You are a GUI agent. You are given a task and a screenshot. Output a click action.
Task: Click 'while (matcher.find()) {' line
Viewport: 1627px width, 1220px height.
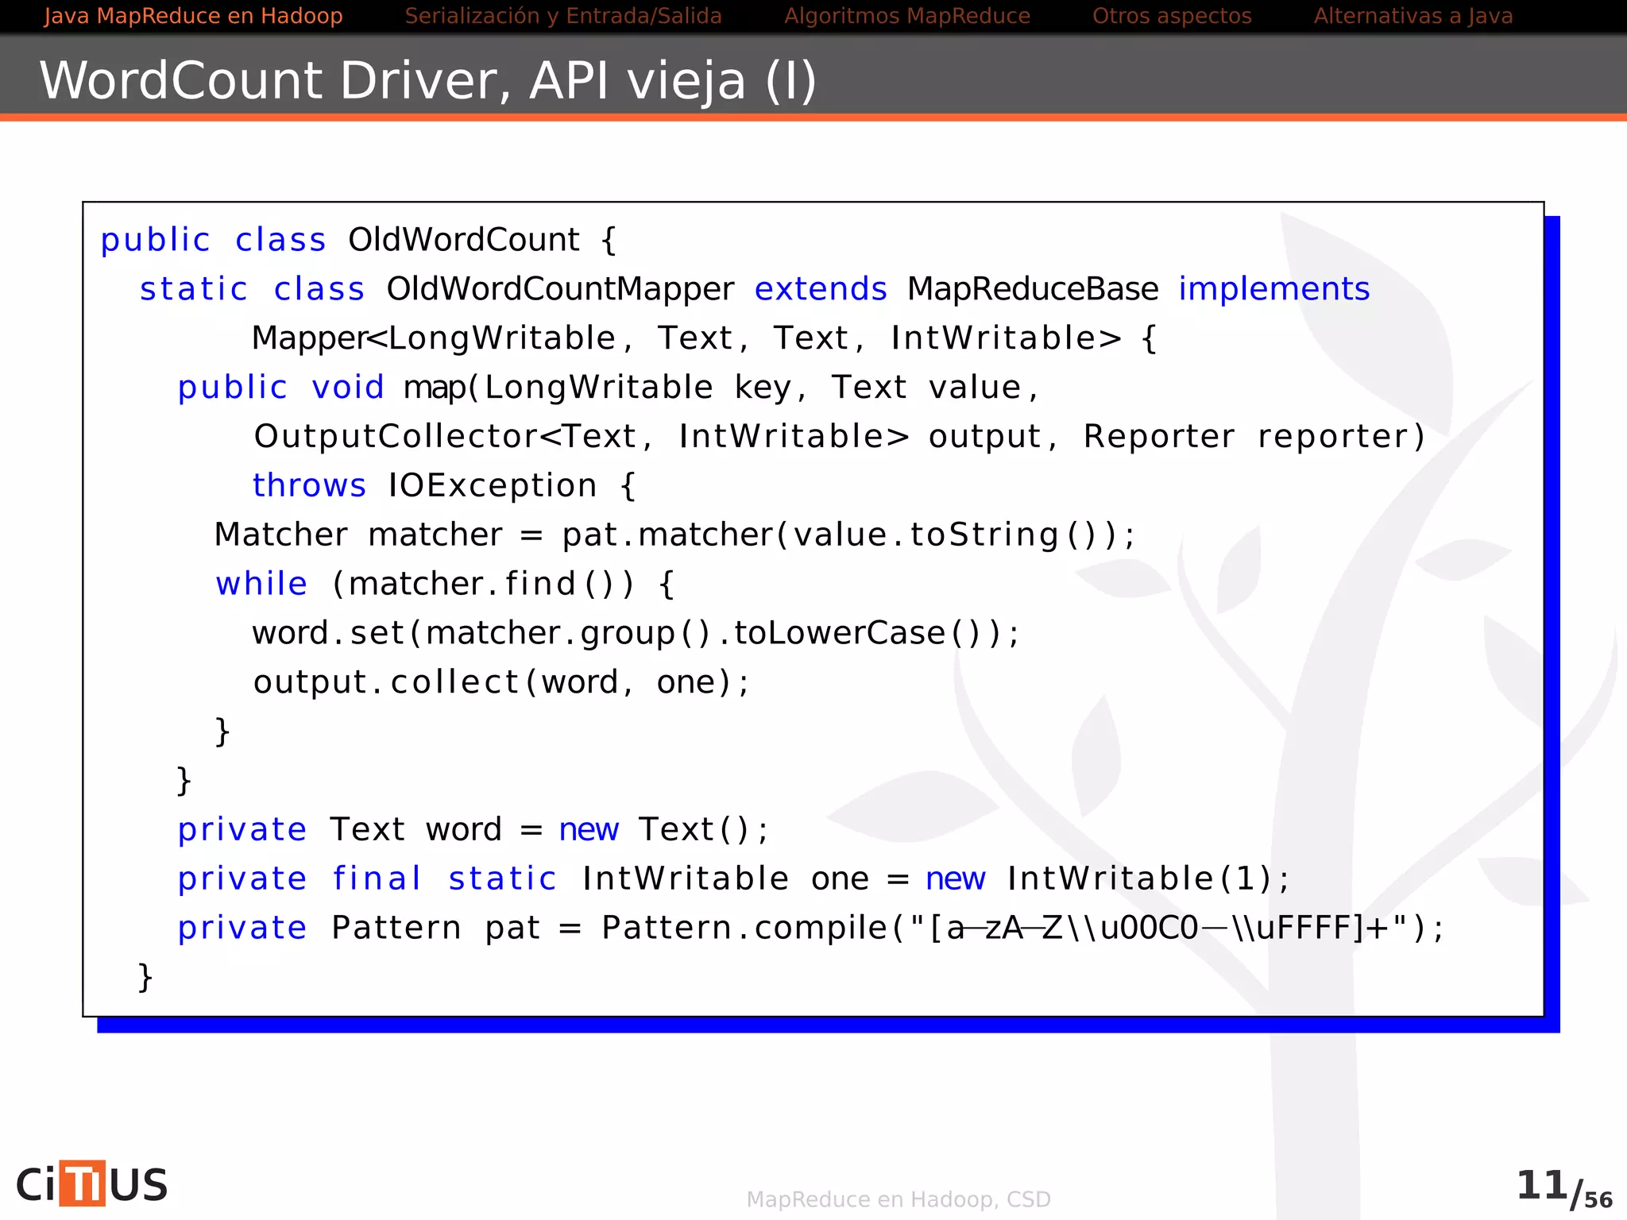[x=446, y=584]
